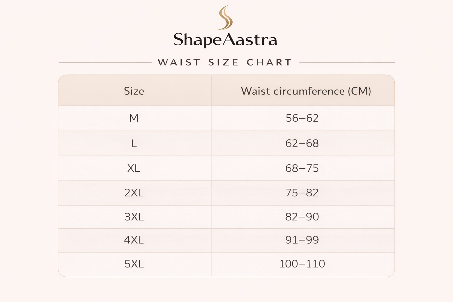Viewport: 453px width, 302px height.
Task: Select the L size cell
Action: click(x=134, y=144)
